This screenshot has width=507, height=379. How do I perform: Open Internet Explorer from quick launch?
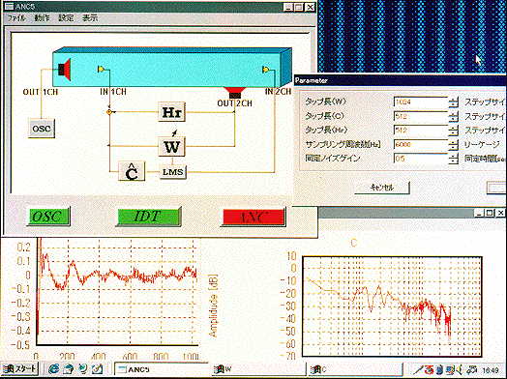[54, 368]
